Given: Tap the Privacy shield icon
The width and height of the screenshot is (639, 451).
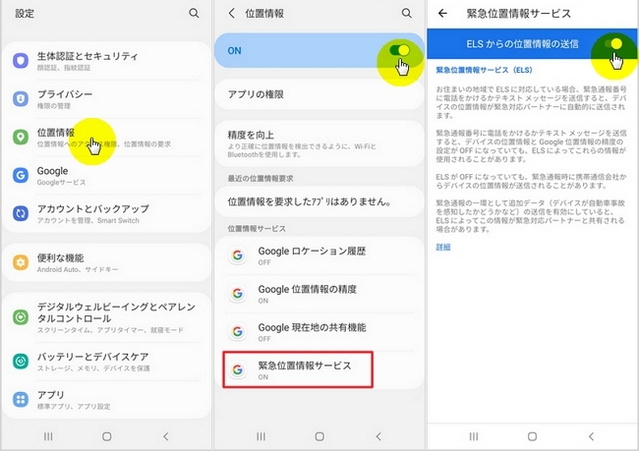Looking at the screenshot, I should click(x=21, y=98).
